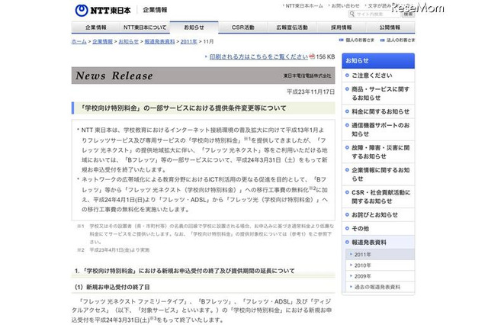488x325 pixels.
Task: Click the NTT東日本 logo
Action: coord(103,10)
